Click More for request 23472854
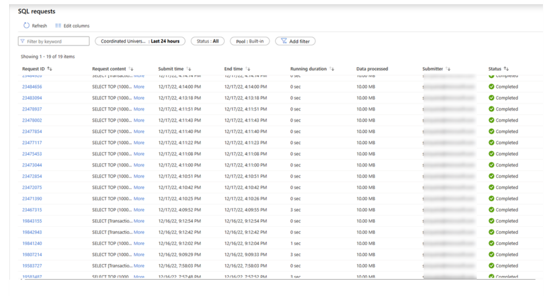This screenshot has width=556, height=296. 139,176
